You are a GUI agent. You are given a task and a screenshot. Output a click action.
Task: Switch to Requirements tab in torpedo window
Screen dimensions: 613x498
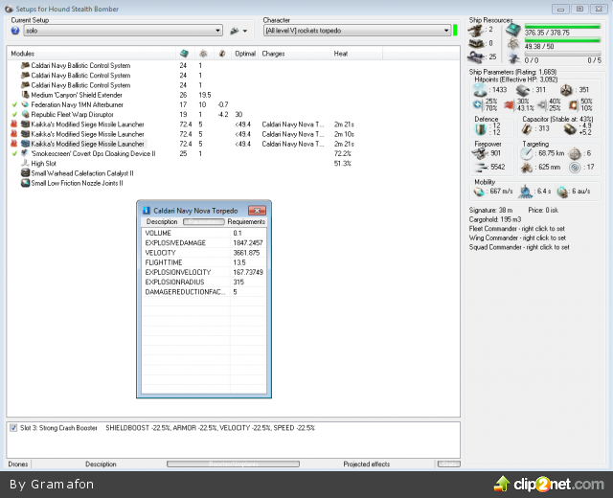coord(246,221)
